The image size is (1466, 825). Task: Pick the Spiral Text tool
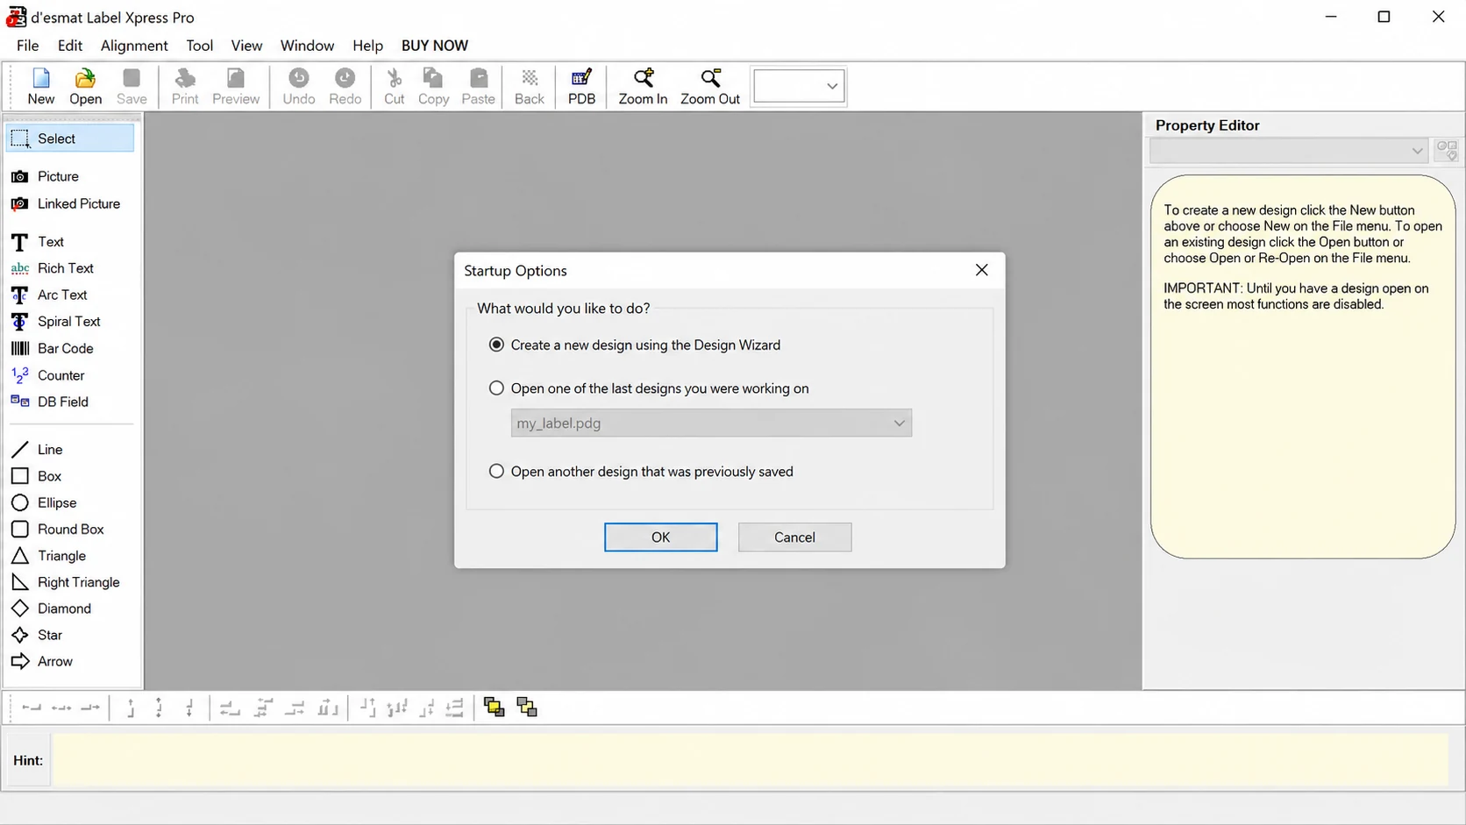70,321
